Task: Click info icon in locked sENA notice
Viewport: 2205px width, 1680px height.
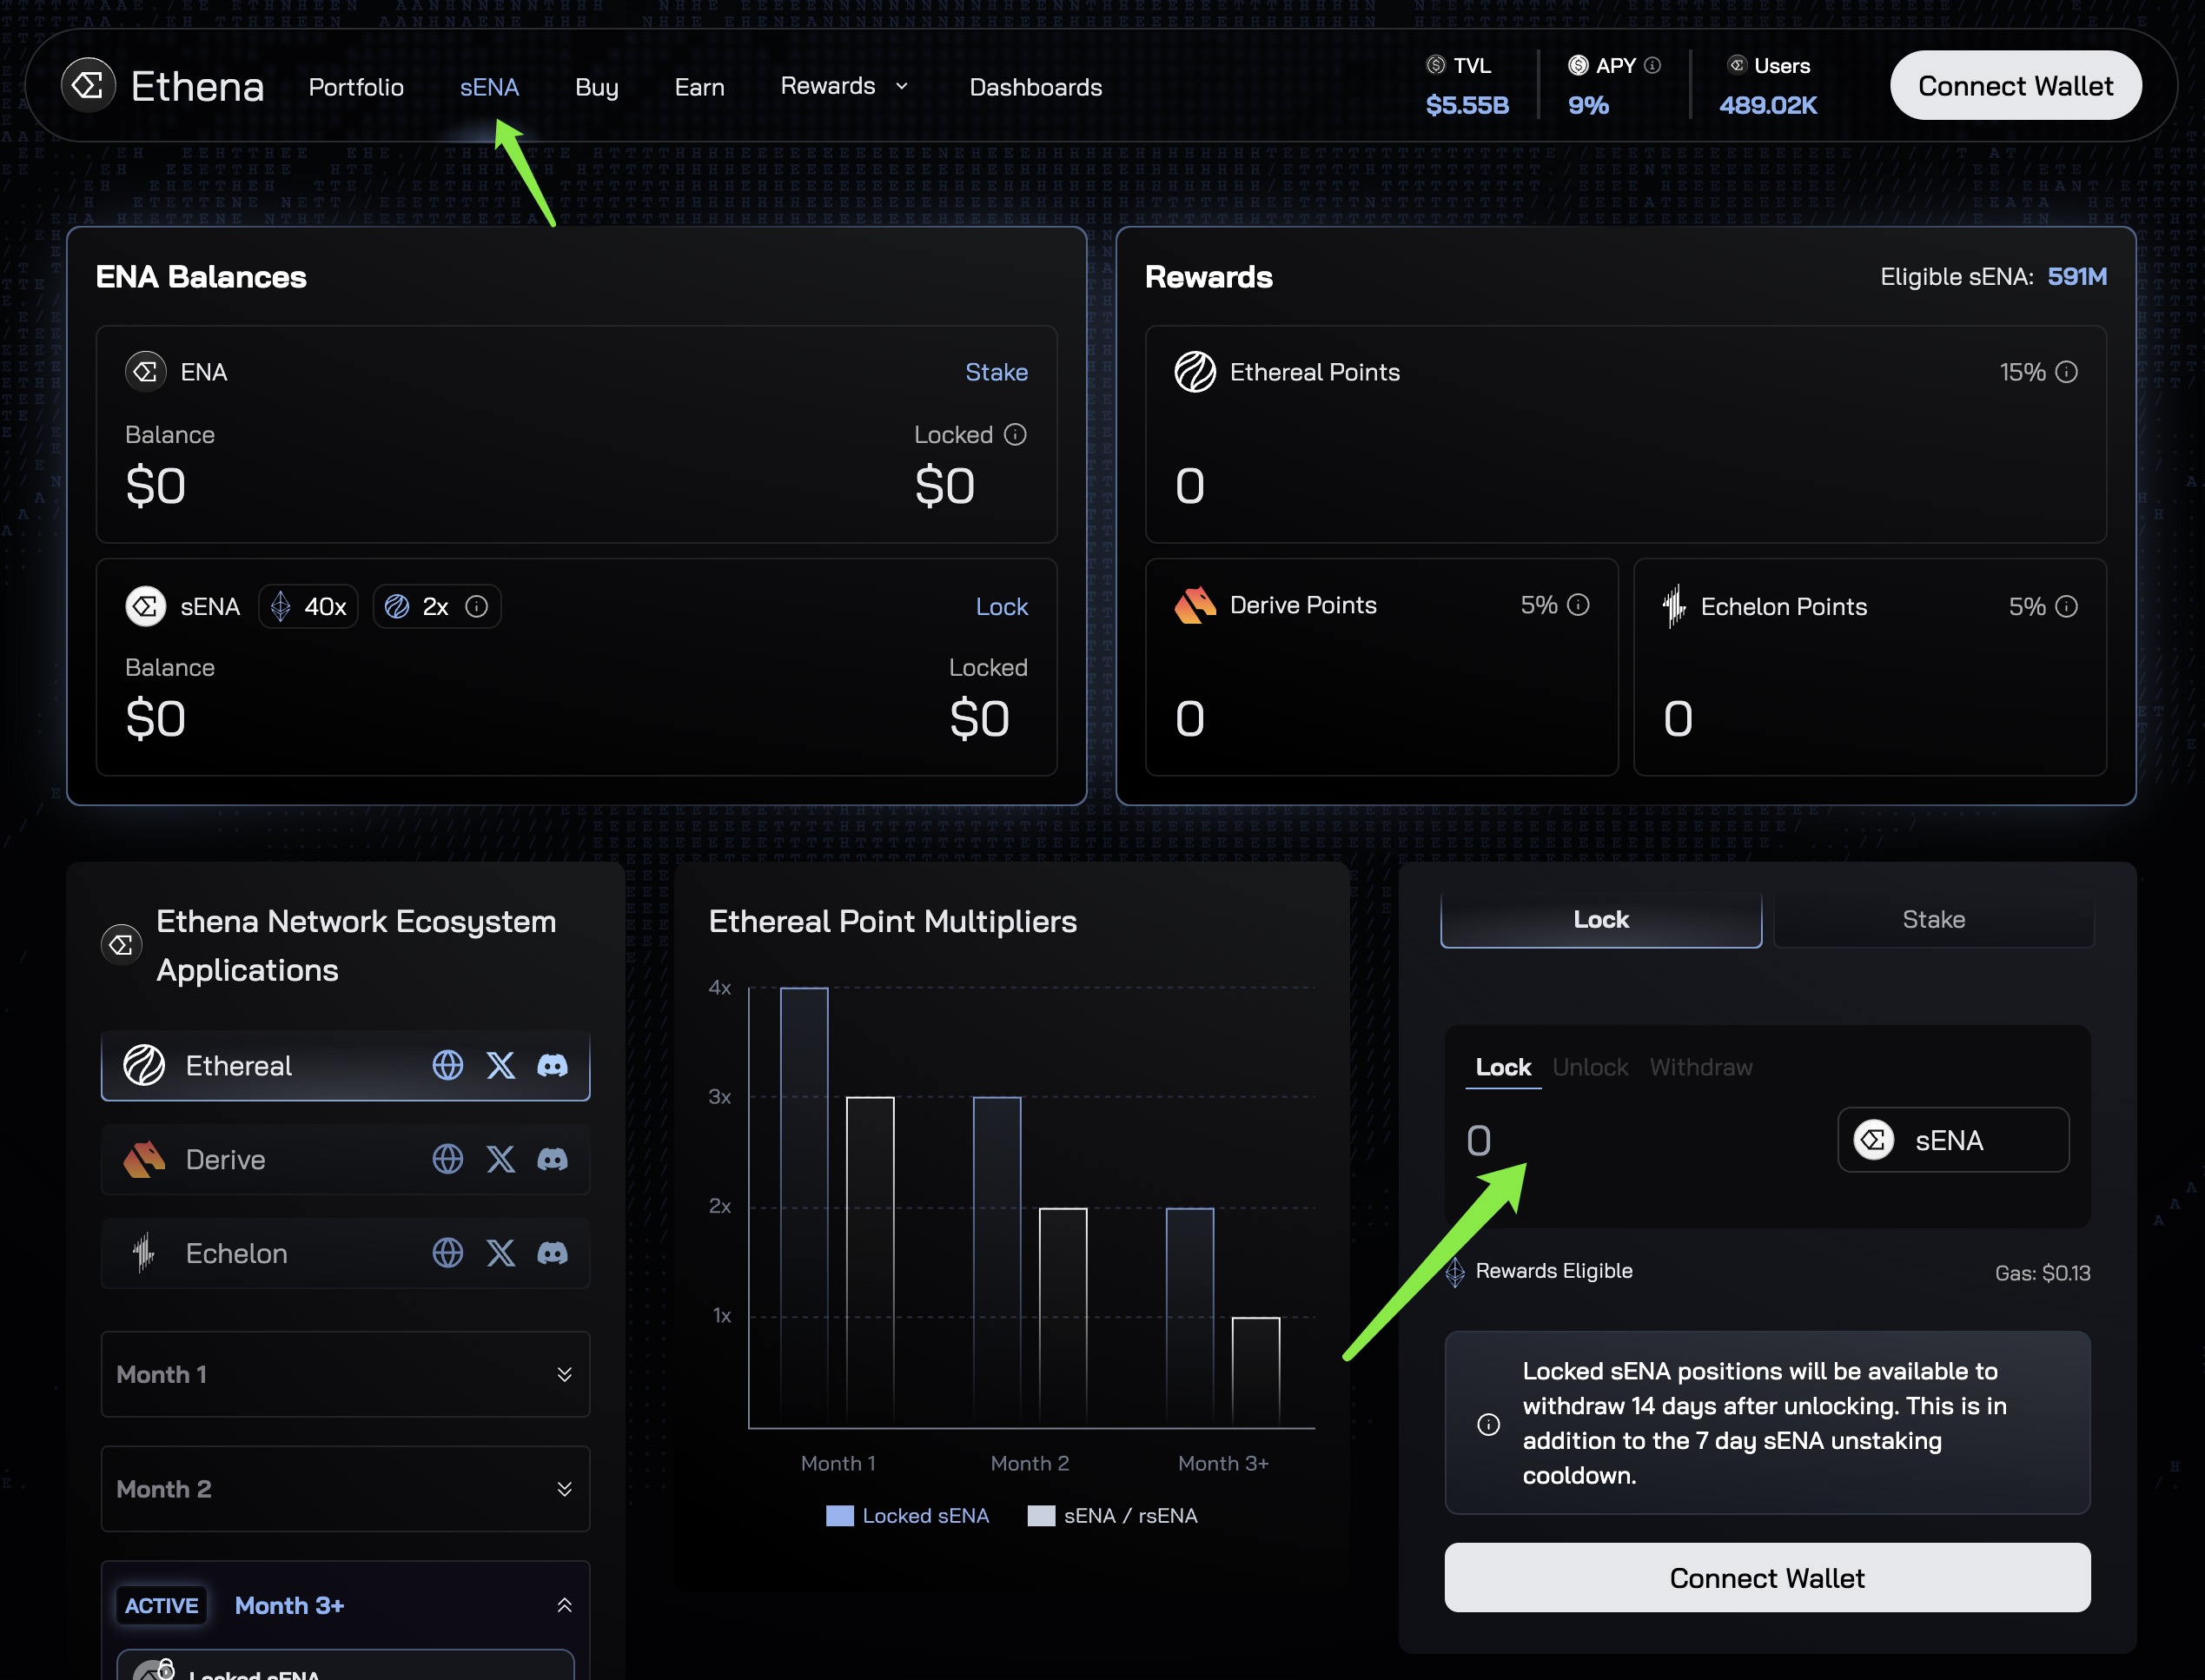Action: click(x=1488, y=1424)
